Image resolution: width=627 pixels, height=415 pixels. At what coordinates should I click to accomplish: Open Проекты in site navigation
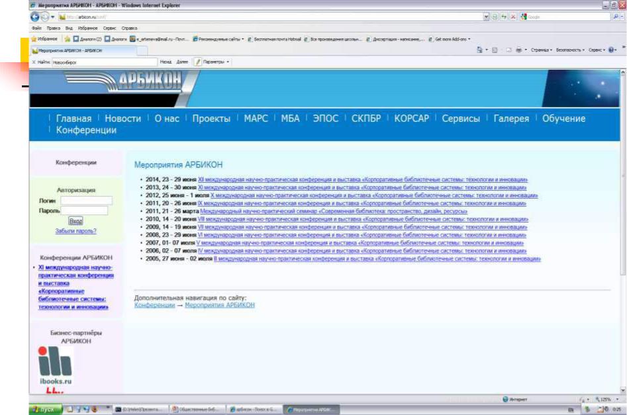click(211, 118)
